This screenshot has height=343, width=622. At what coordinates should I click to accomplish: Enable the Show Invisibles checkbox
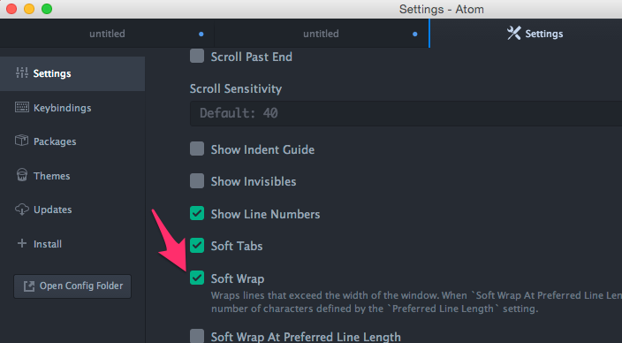click(x=197, y=181)
